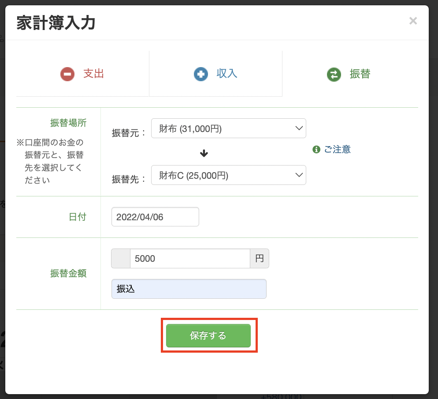Open the ご注意 link
Viewport: 438px width, 399px height.
point(337,150)
